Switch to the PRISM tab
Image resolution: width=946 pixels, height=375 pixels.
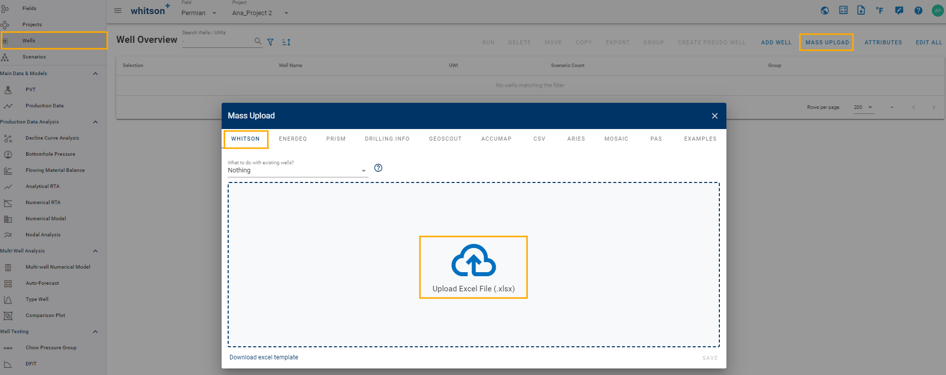(x=336, y=139)
